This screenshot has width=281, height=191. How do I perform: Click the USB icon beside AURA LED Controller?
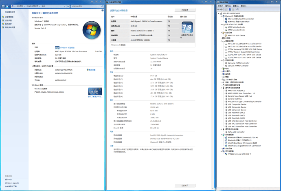click(x=226, y=132)
